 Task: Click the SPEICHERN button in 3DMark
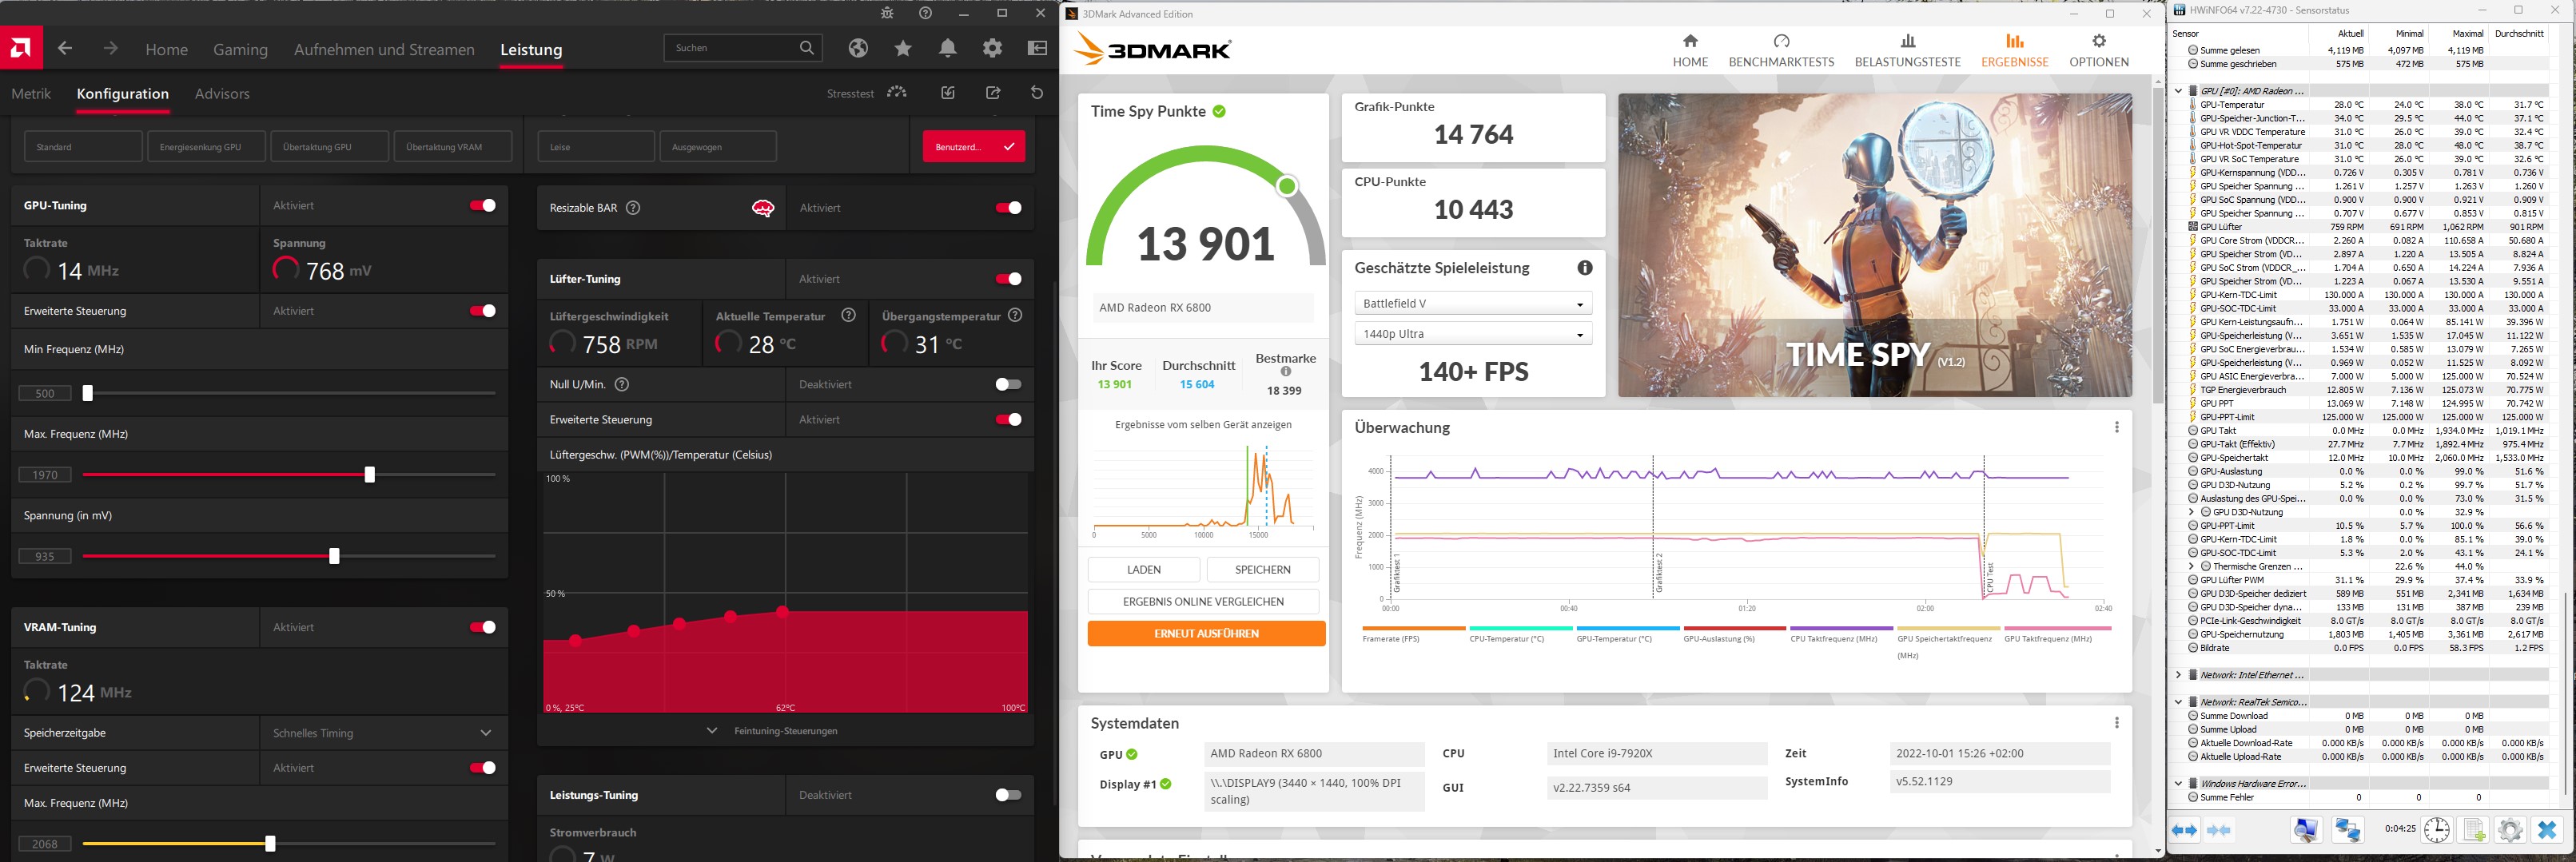click(1263, 570)
